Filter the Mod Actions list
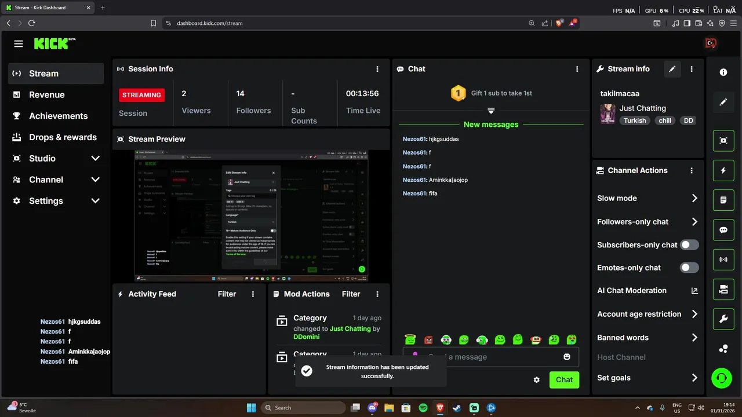Screen dimensions: 742x417 click(x=351, y=294)
